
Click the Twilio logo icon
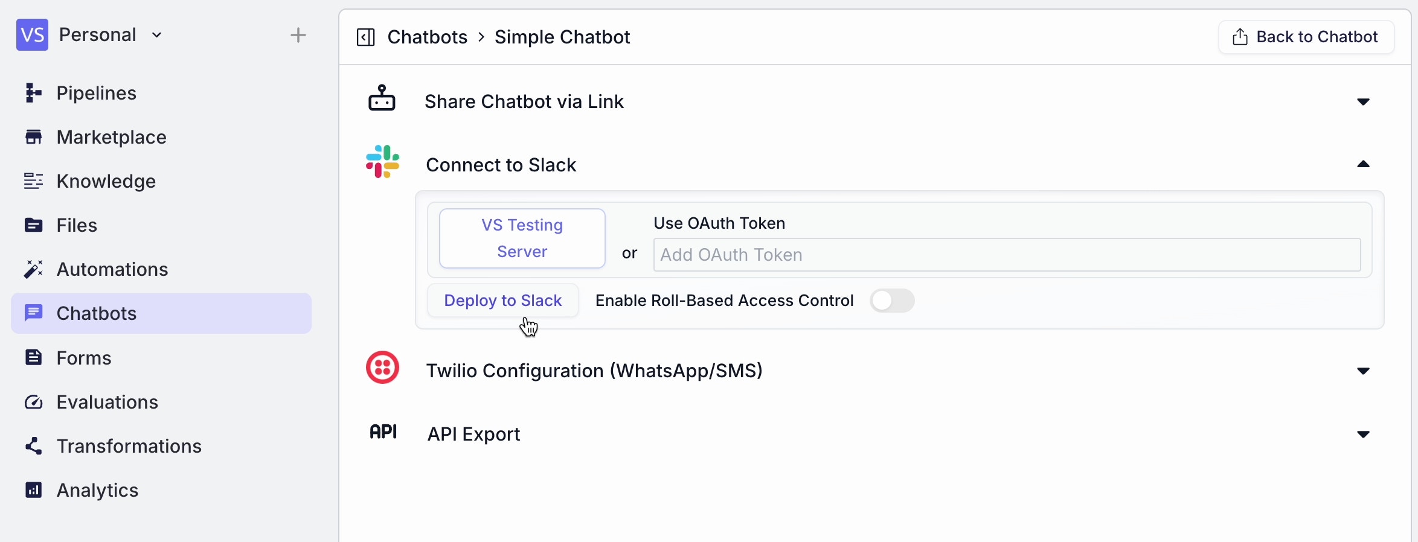pos(382,367)
